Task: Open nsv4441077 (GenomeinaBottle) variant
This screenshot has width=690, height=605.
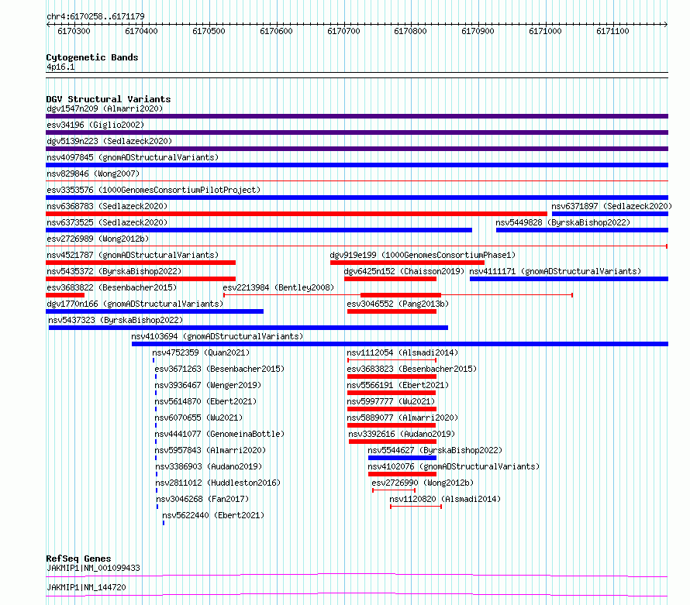Action: 219,434
